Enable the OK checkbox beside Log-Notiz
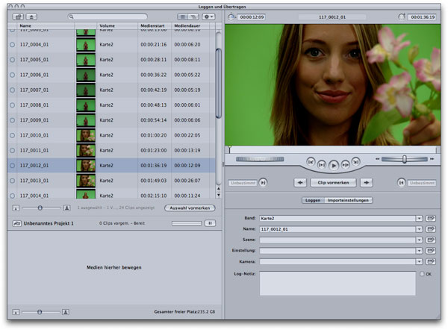The width and height of the screenshot is (448, 330). click(422, 274)
